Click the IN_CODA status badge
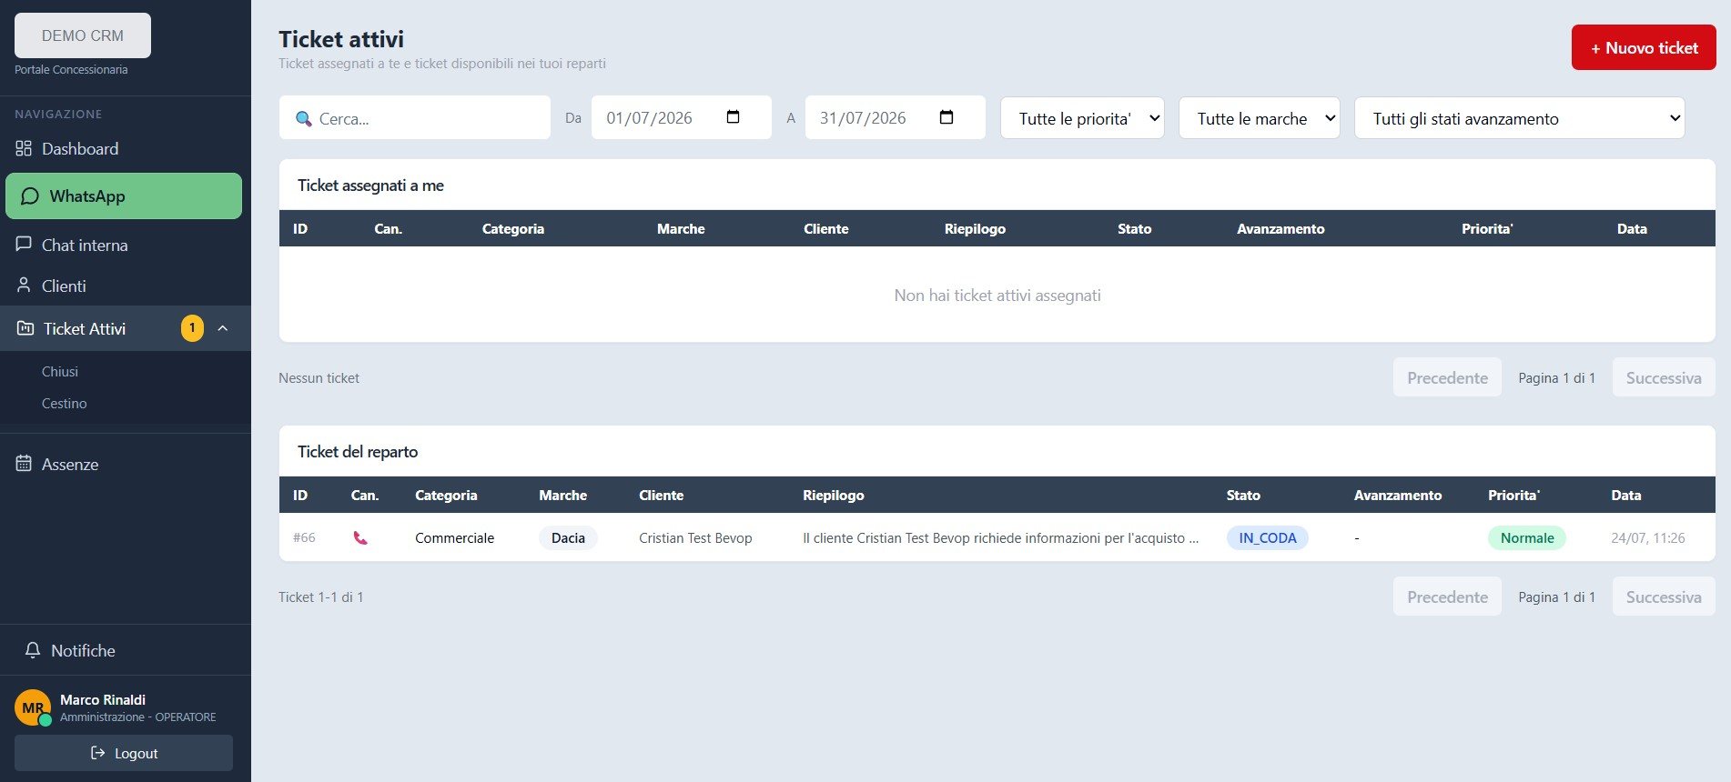The width and height of the screenshot is (1731, 782). 1267,538
